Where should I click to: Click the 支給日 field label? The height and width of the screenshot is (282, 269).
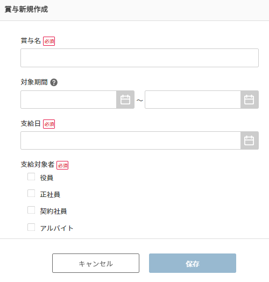click(x=31, y=124)
